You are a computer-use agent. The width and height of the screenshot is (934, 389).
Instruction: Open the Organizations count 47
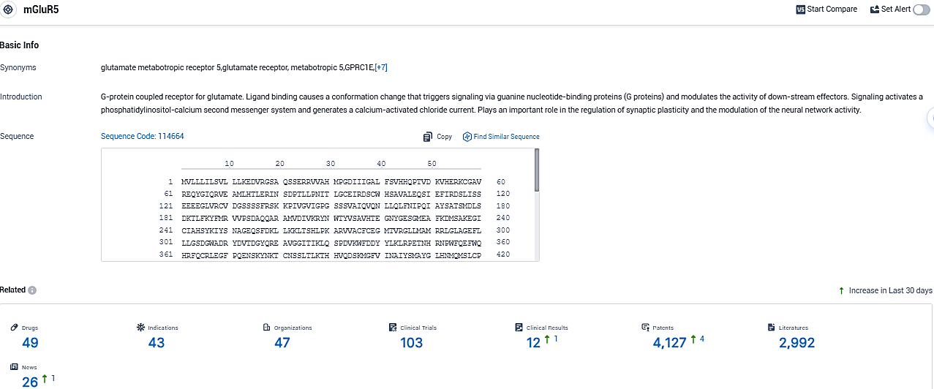282,343
